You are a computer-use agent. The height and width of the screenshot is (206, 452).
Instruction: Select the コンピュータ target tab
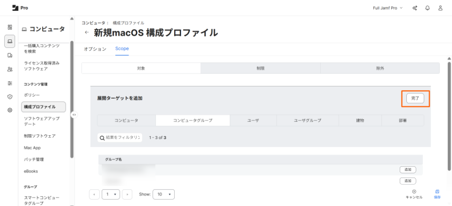click(x=126, y=121)
